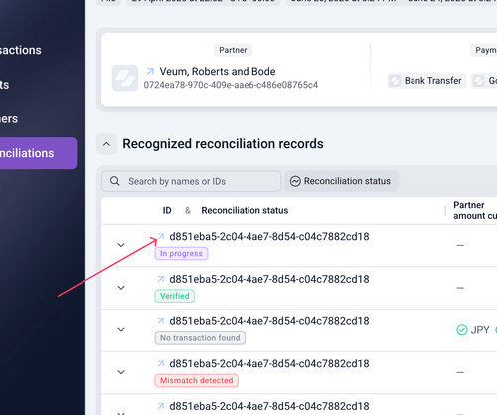The image size is (497, 415).
Task: Open record ID link in In progress row
Action: 269,236
